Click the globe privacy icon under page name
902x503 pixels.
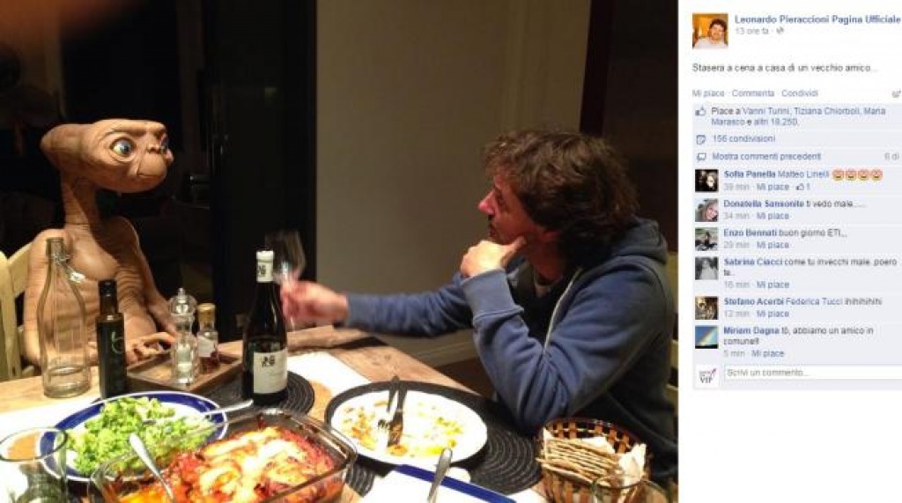pos(780,31)
